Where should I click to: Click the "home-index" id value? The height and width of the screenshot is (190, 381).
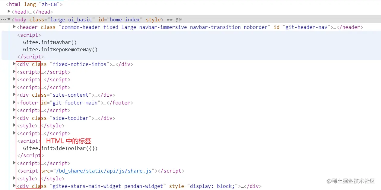125,20
